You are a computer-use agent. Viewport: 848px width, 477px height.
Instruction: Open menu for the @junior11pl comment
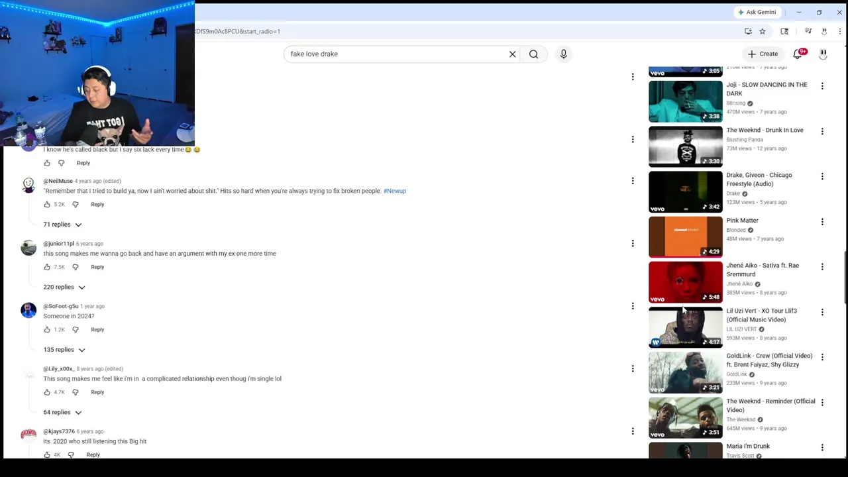tap(633, 243)
